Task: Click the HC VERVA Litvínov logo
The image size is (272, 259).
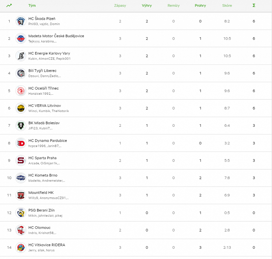Action: click(x=21, y=108)
